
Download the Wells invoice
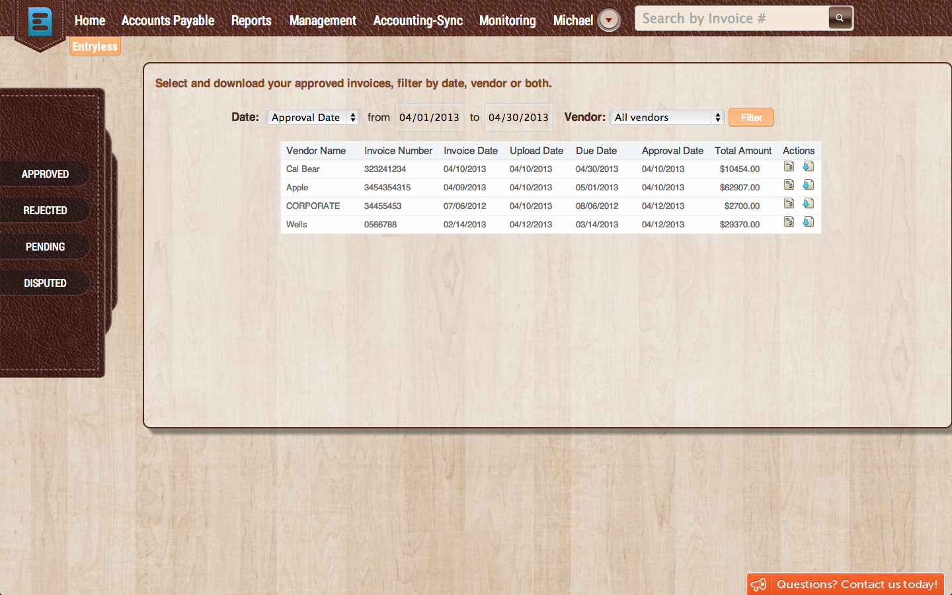(x=808, y=222)
